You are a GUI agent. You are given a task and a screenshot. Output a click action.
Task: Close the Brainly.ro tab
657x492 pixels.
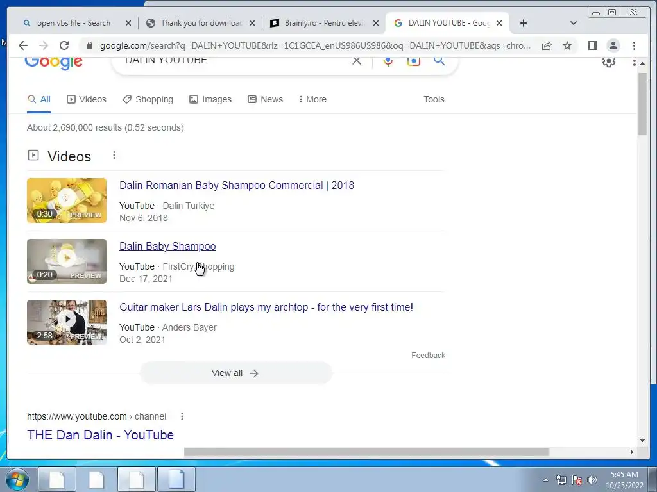click(376, 23)
